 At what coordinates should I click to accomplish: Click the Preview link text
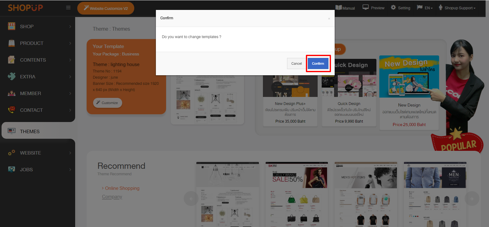pos(378,8)
